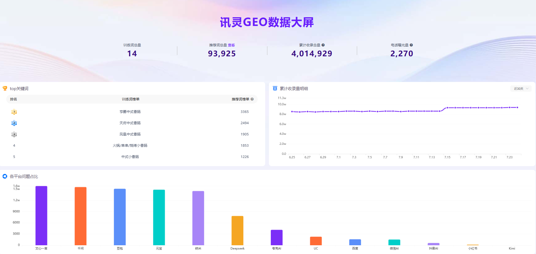Image resolution: width=536 pixels, height=254 pixels.
Task: Click the icon beside 各平台问题占比 title
Action: (5, 176)
